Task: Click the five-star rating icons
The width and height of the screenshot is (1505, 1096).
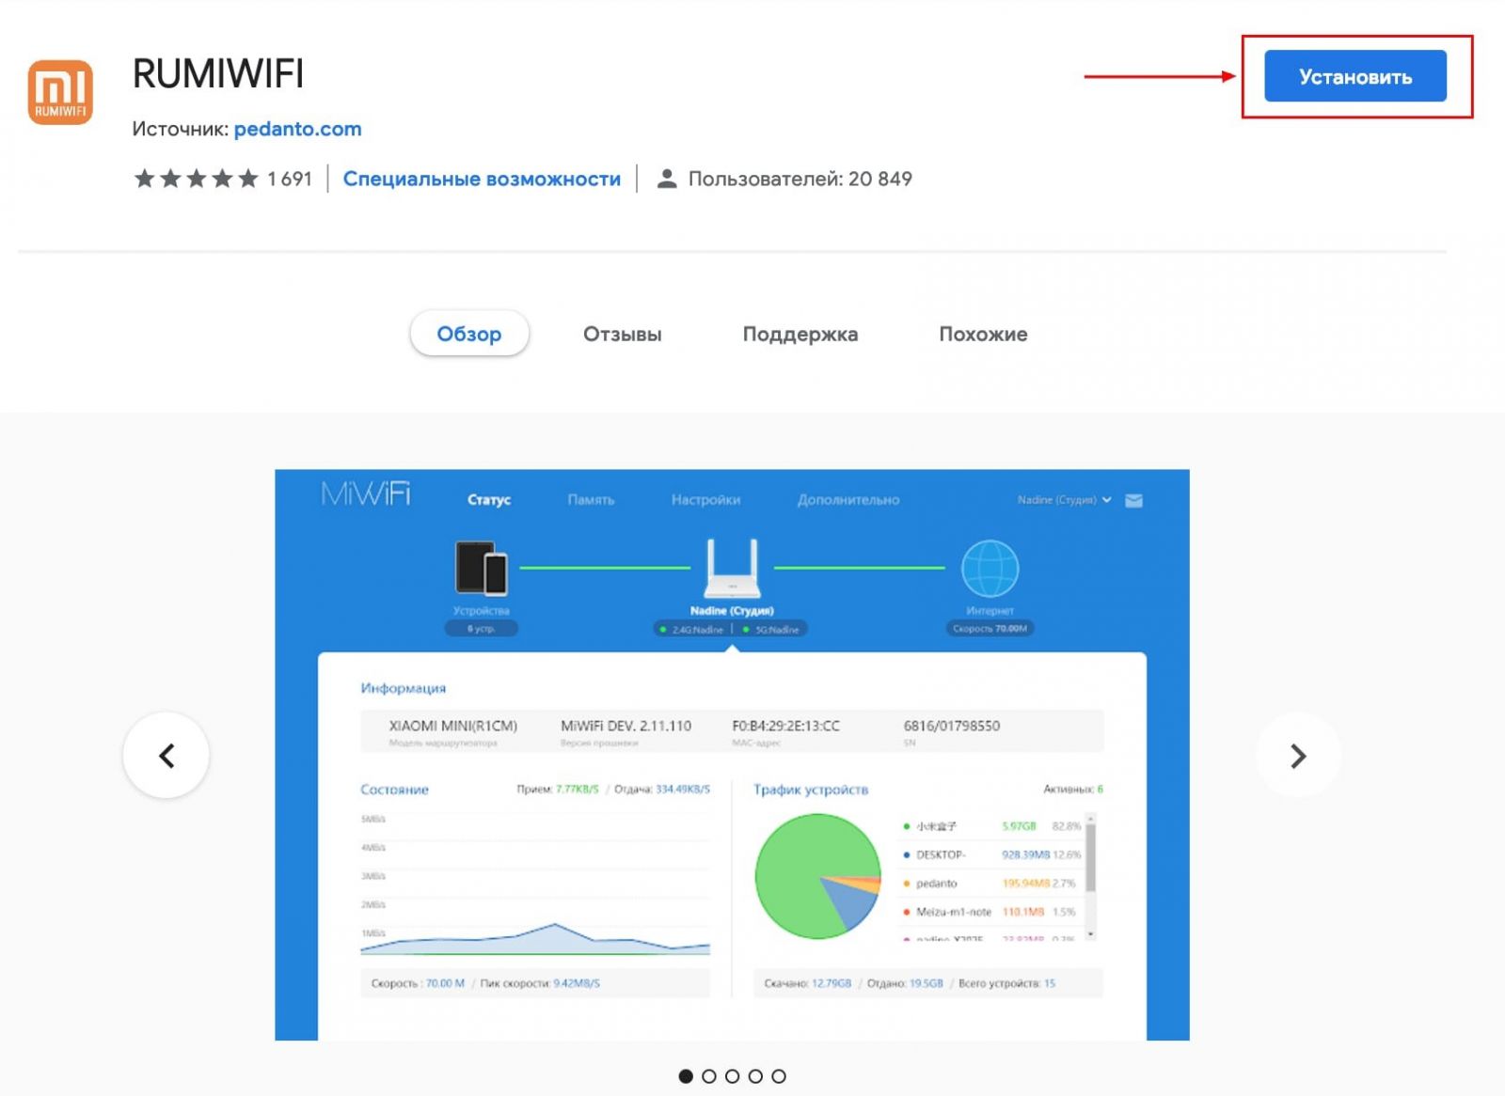Action: pos(196,179)
